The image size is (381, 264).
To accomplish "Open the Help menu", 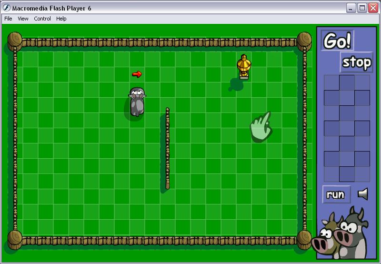I will point(61,19).
